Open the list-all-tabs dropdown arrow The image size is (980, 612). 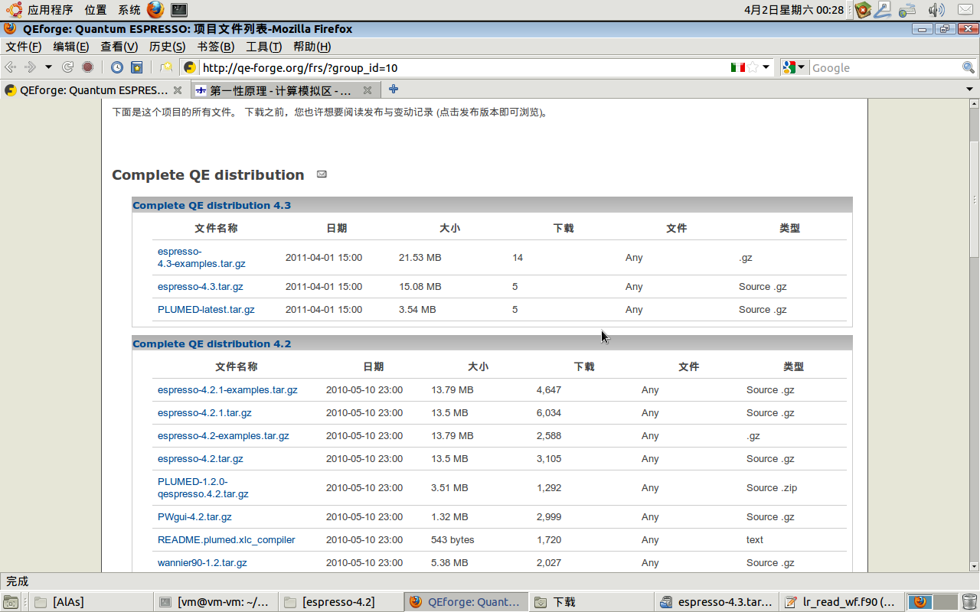(970, 90)
